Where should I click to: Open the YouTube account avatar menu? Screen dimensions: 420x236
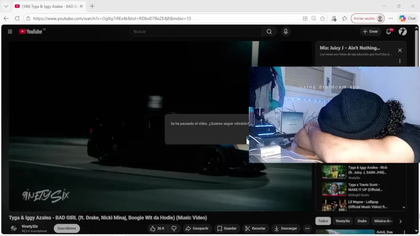pos(403,31)
